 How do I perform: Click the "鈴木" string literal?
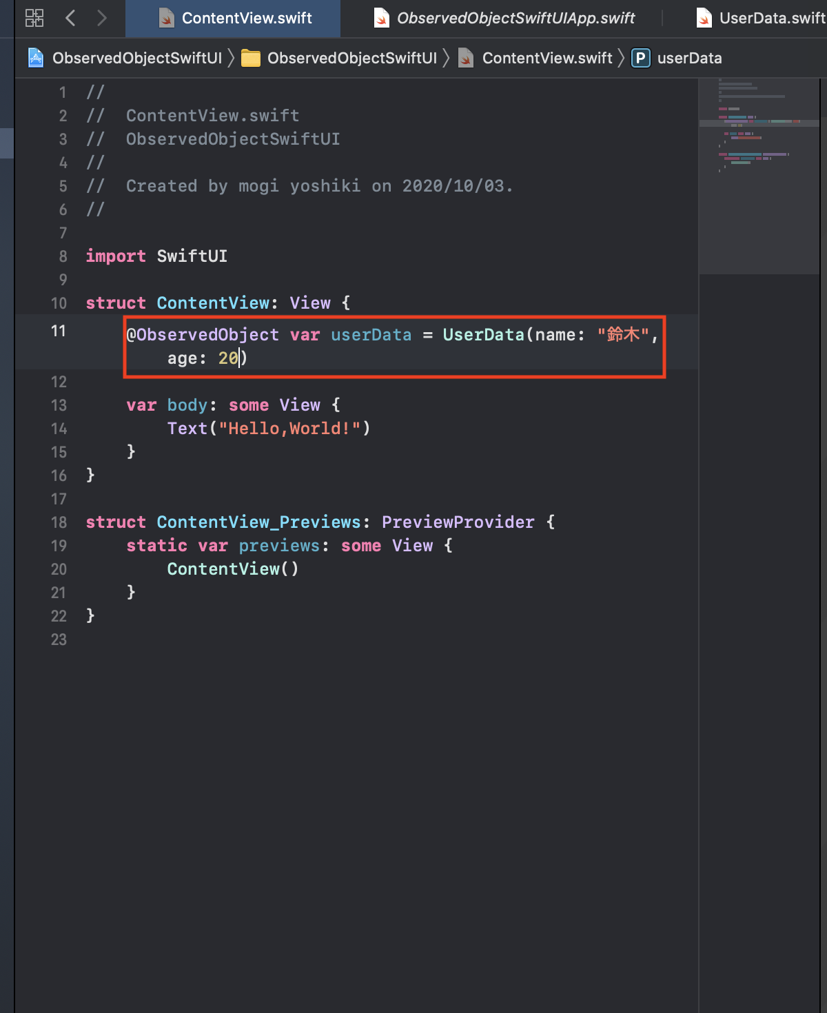[x=623, y=335]
